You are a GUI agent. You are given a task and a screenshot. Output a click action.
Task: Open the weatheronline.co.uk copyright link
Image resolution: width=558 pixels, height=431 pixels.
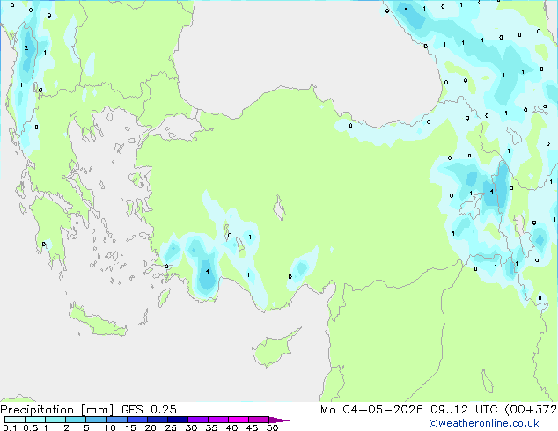[x=483, y=423]
